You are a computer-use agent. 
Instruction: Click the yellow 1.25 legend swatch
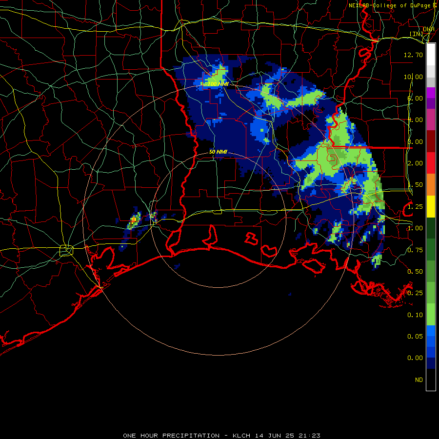click(x=431, y=206)
